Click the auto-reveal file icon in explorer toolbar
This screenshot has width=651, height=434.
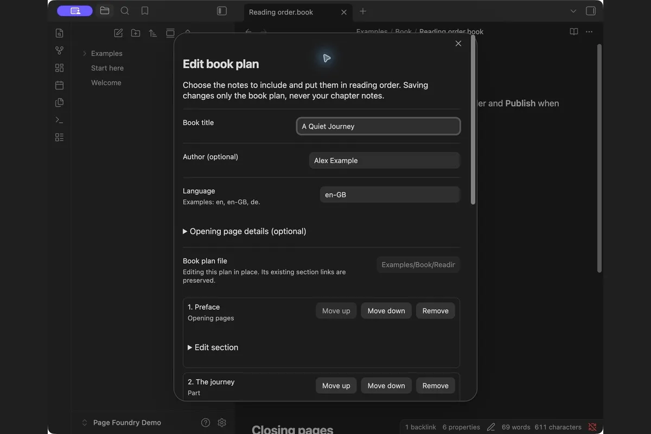point(170,33)
